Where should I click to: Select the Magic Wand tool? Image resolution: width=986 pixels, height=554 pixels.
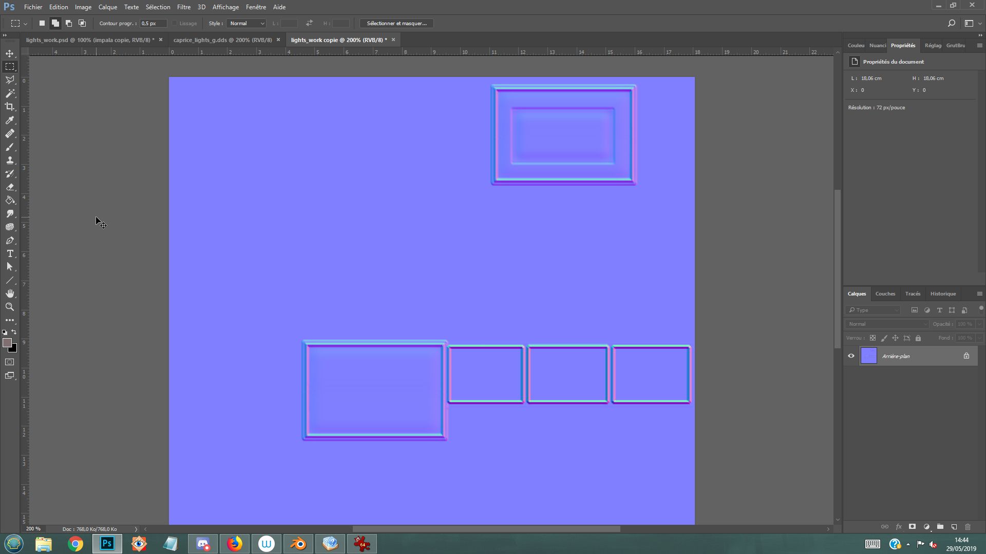tap(10, 93)
